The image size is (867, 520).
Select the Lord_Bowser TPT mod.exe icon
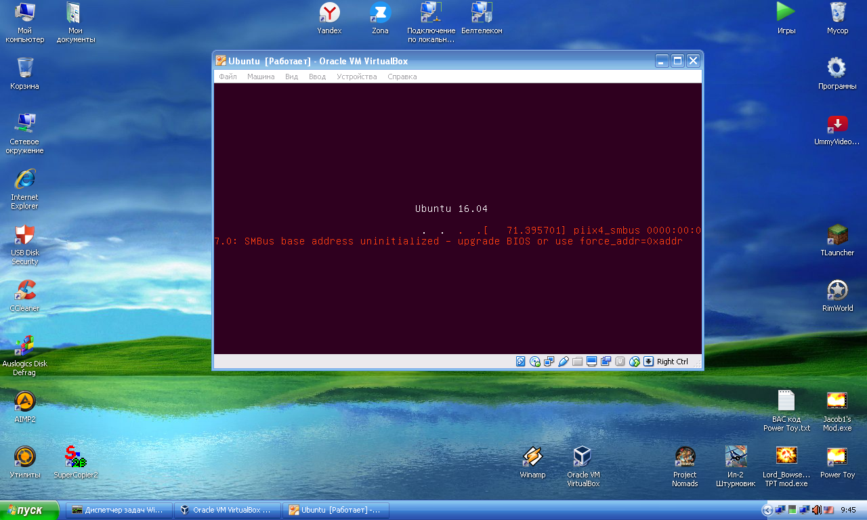click(x=786, y=466)
